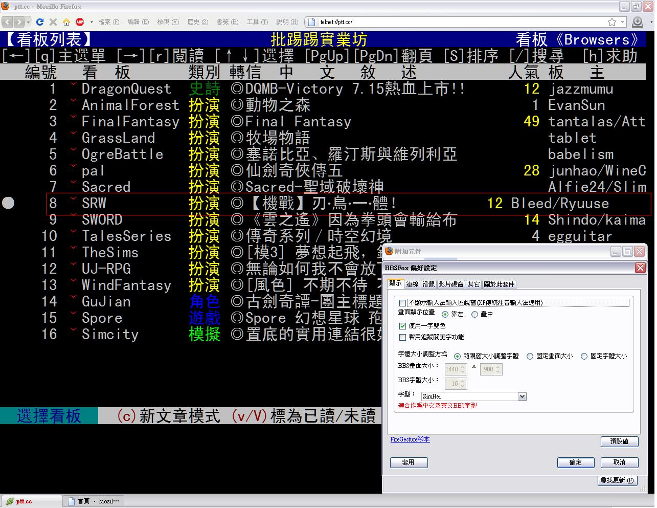Uncheck the 使用一字雙色 checkbox
The width and height of the screenshot is (657, 508).
pyautogui.click(x=403, y=326)
